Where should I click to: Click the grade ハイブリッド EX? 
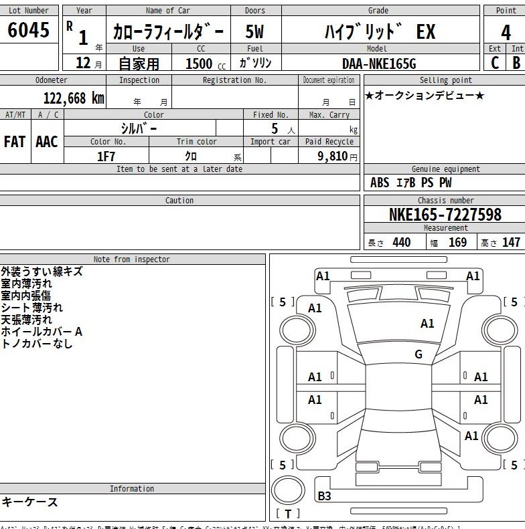click(380, 31)
